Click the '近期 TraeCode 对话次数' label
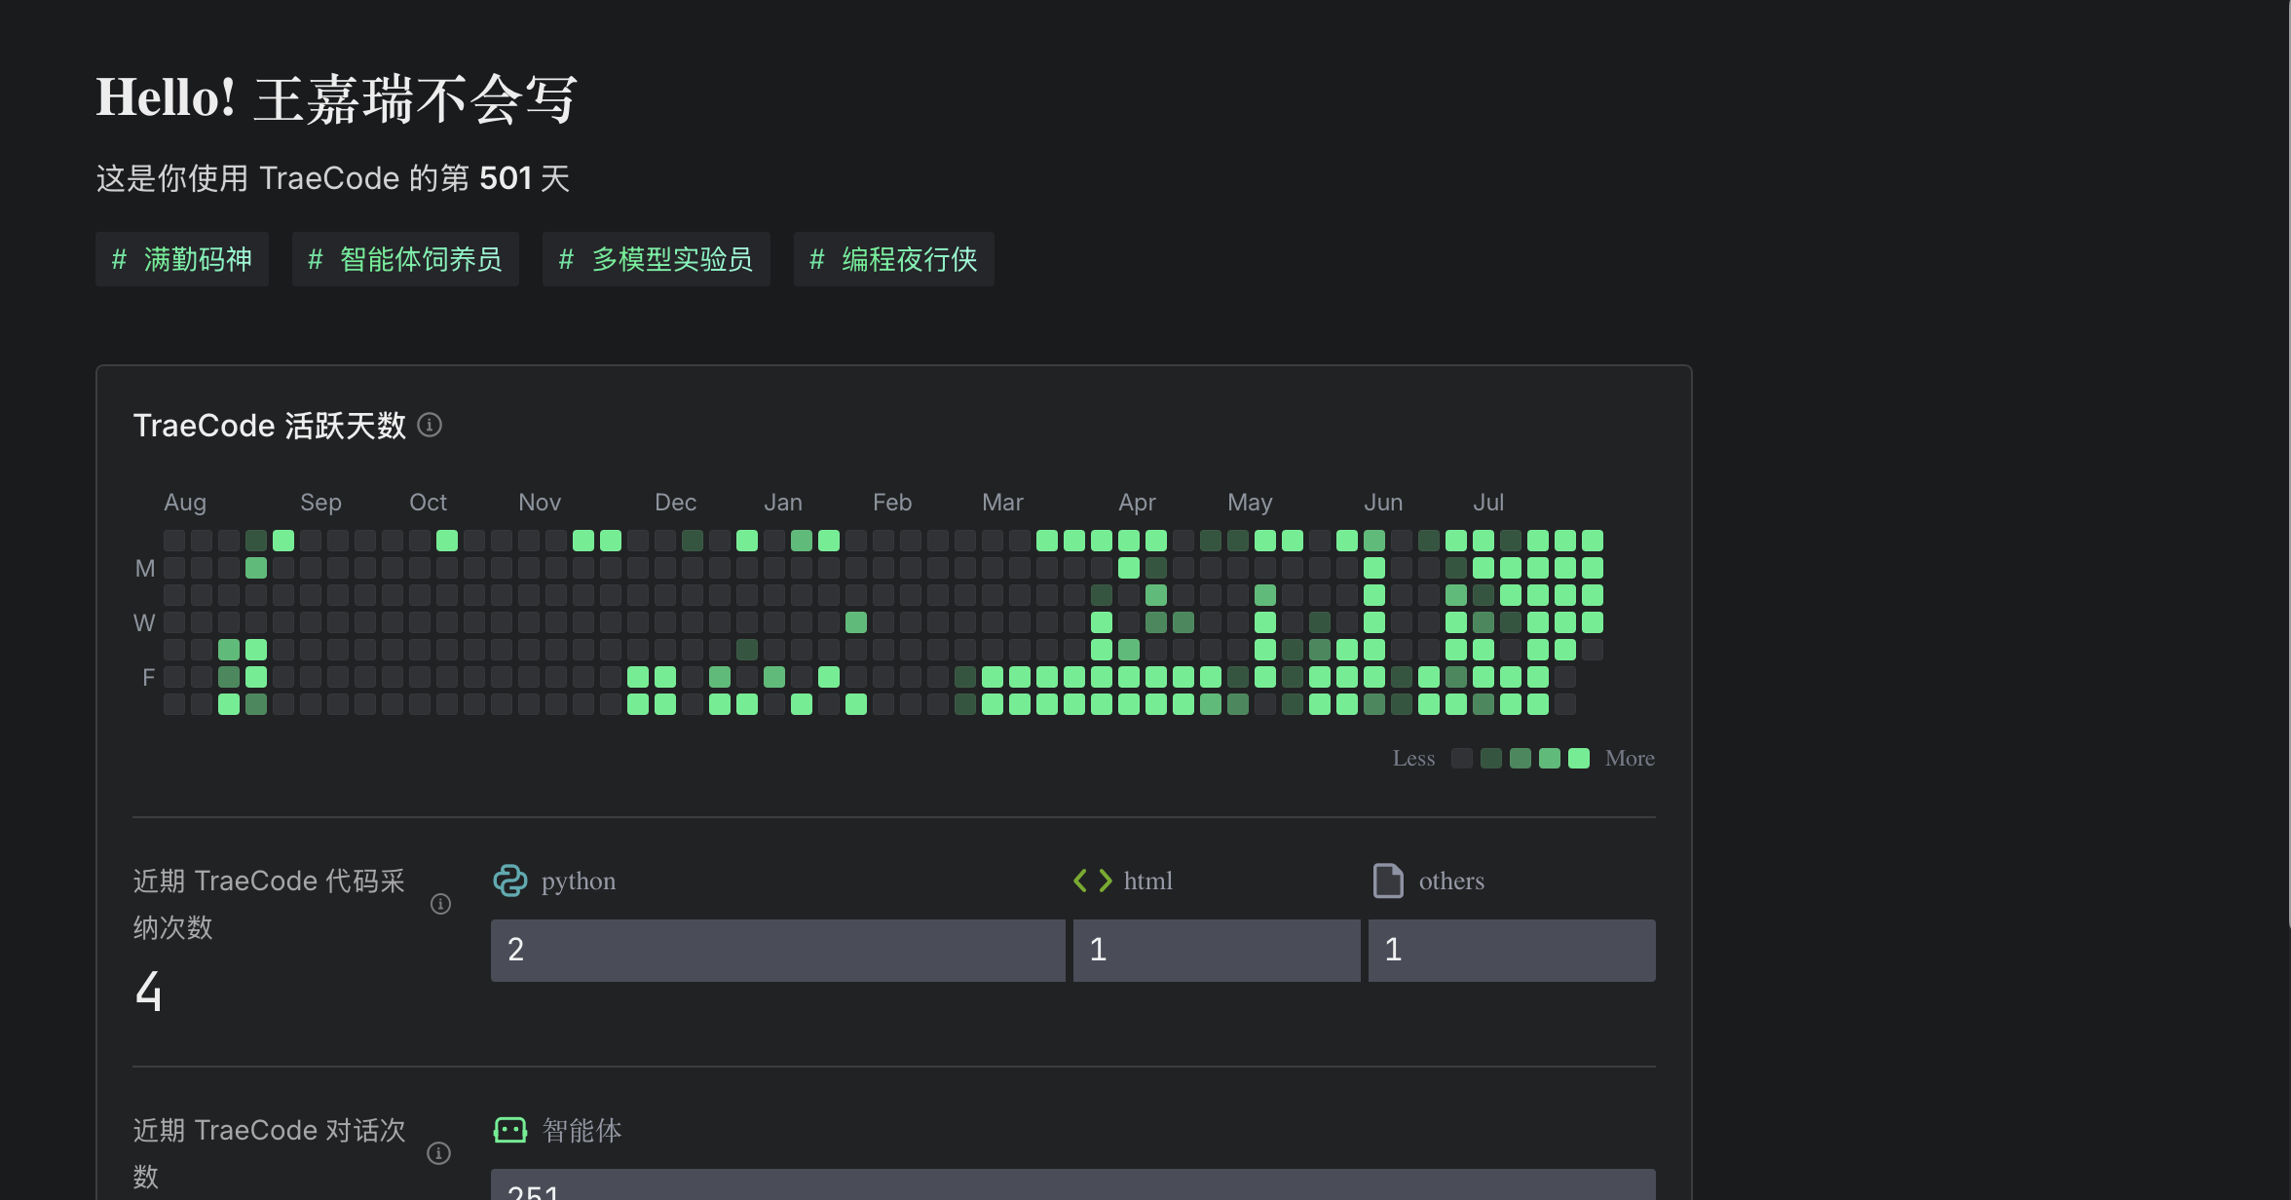 click(x=270, y=1153)
